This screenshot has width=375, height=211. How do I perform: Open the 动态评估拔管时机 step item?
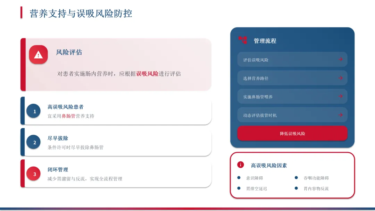point(292,115)
